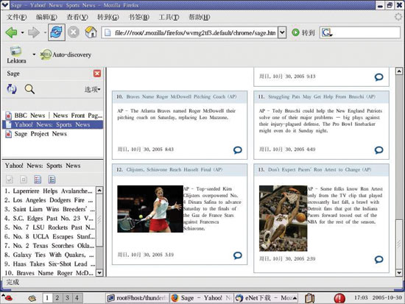Click the Google search input field
The image size is (405, 304).
366,33
